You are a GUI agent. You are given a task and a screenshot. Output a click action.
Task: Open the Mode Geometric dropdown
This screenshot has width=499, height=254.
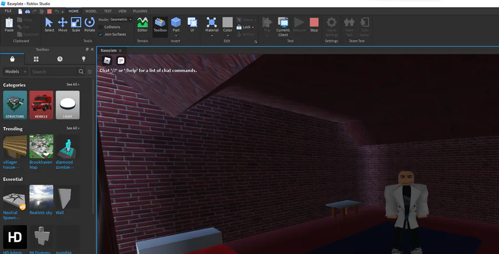tap(121, 19)
